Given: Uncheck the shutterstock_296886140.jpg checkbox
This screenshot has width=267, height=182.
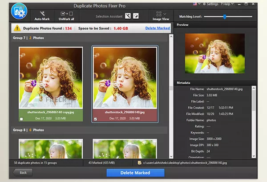Looking at the screenshot, I should (x=95, y=119).
